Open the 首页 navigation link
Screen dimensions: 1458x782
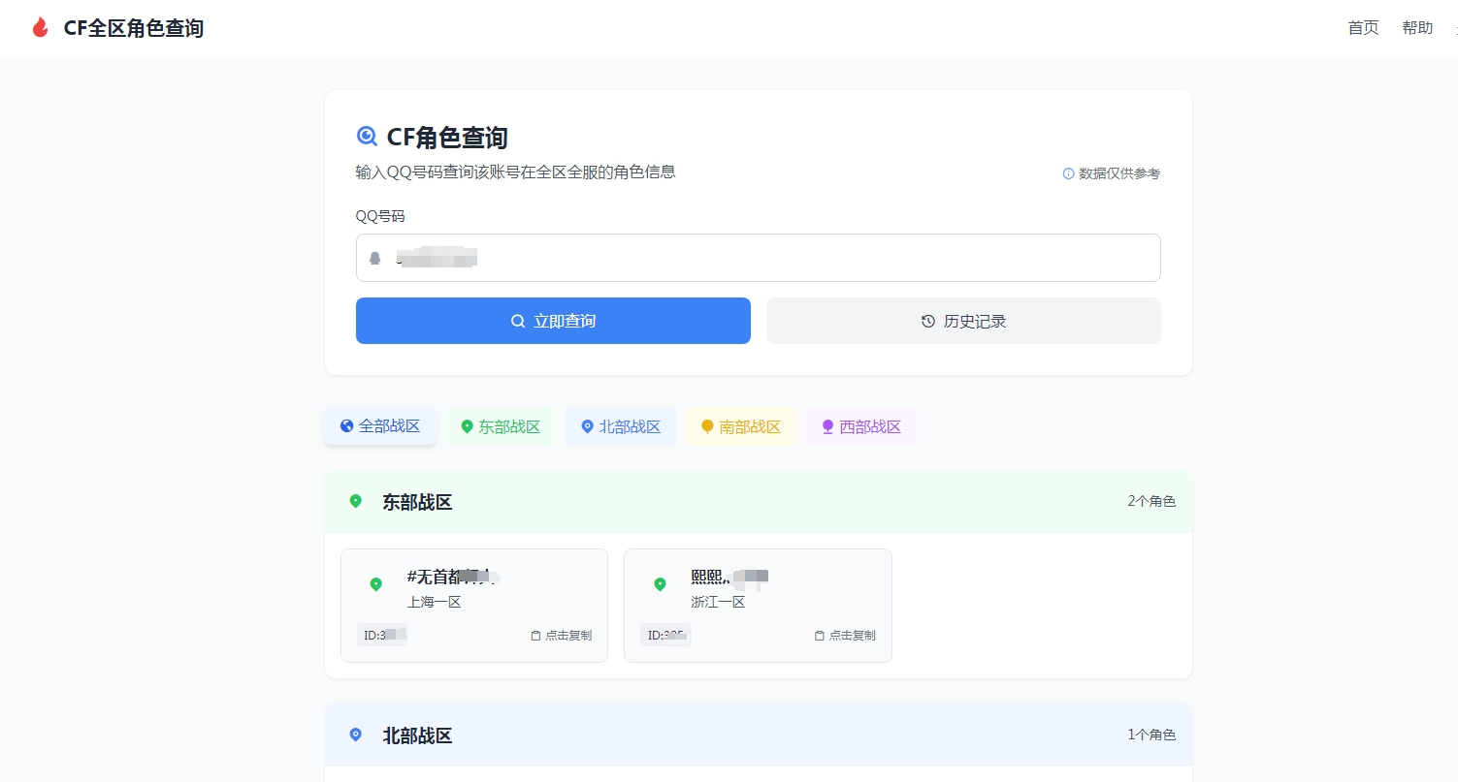point(1363,27)
